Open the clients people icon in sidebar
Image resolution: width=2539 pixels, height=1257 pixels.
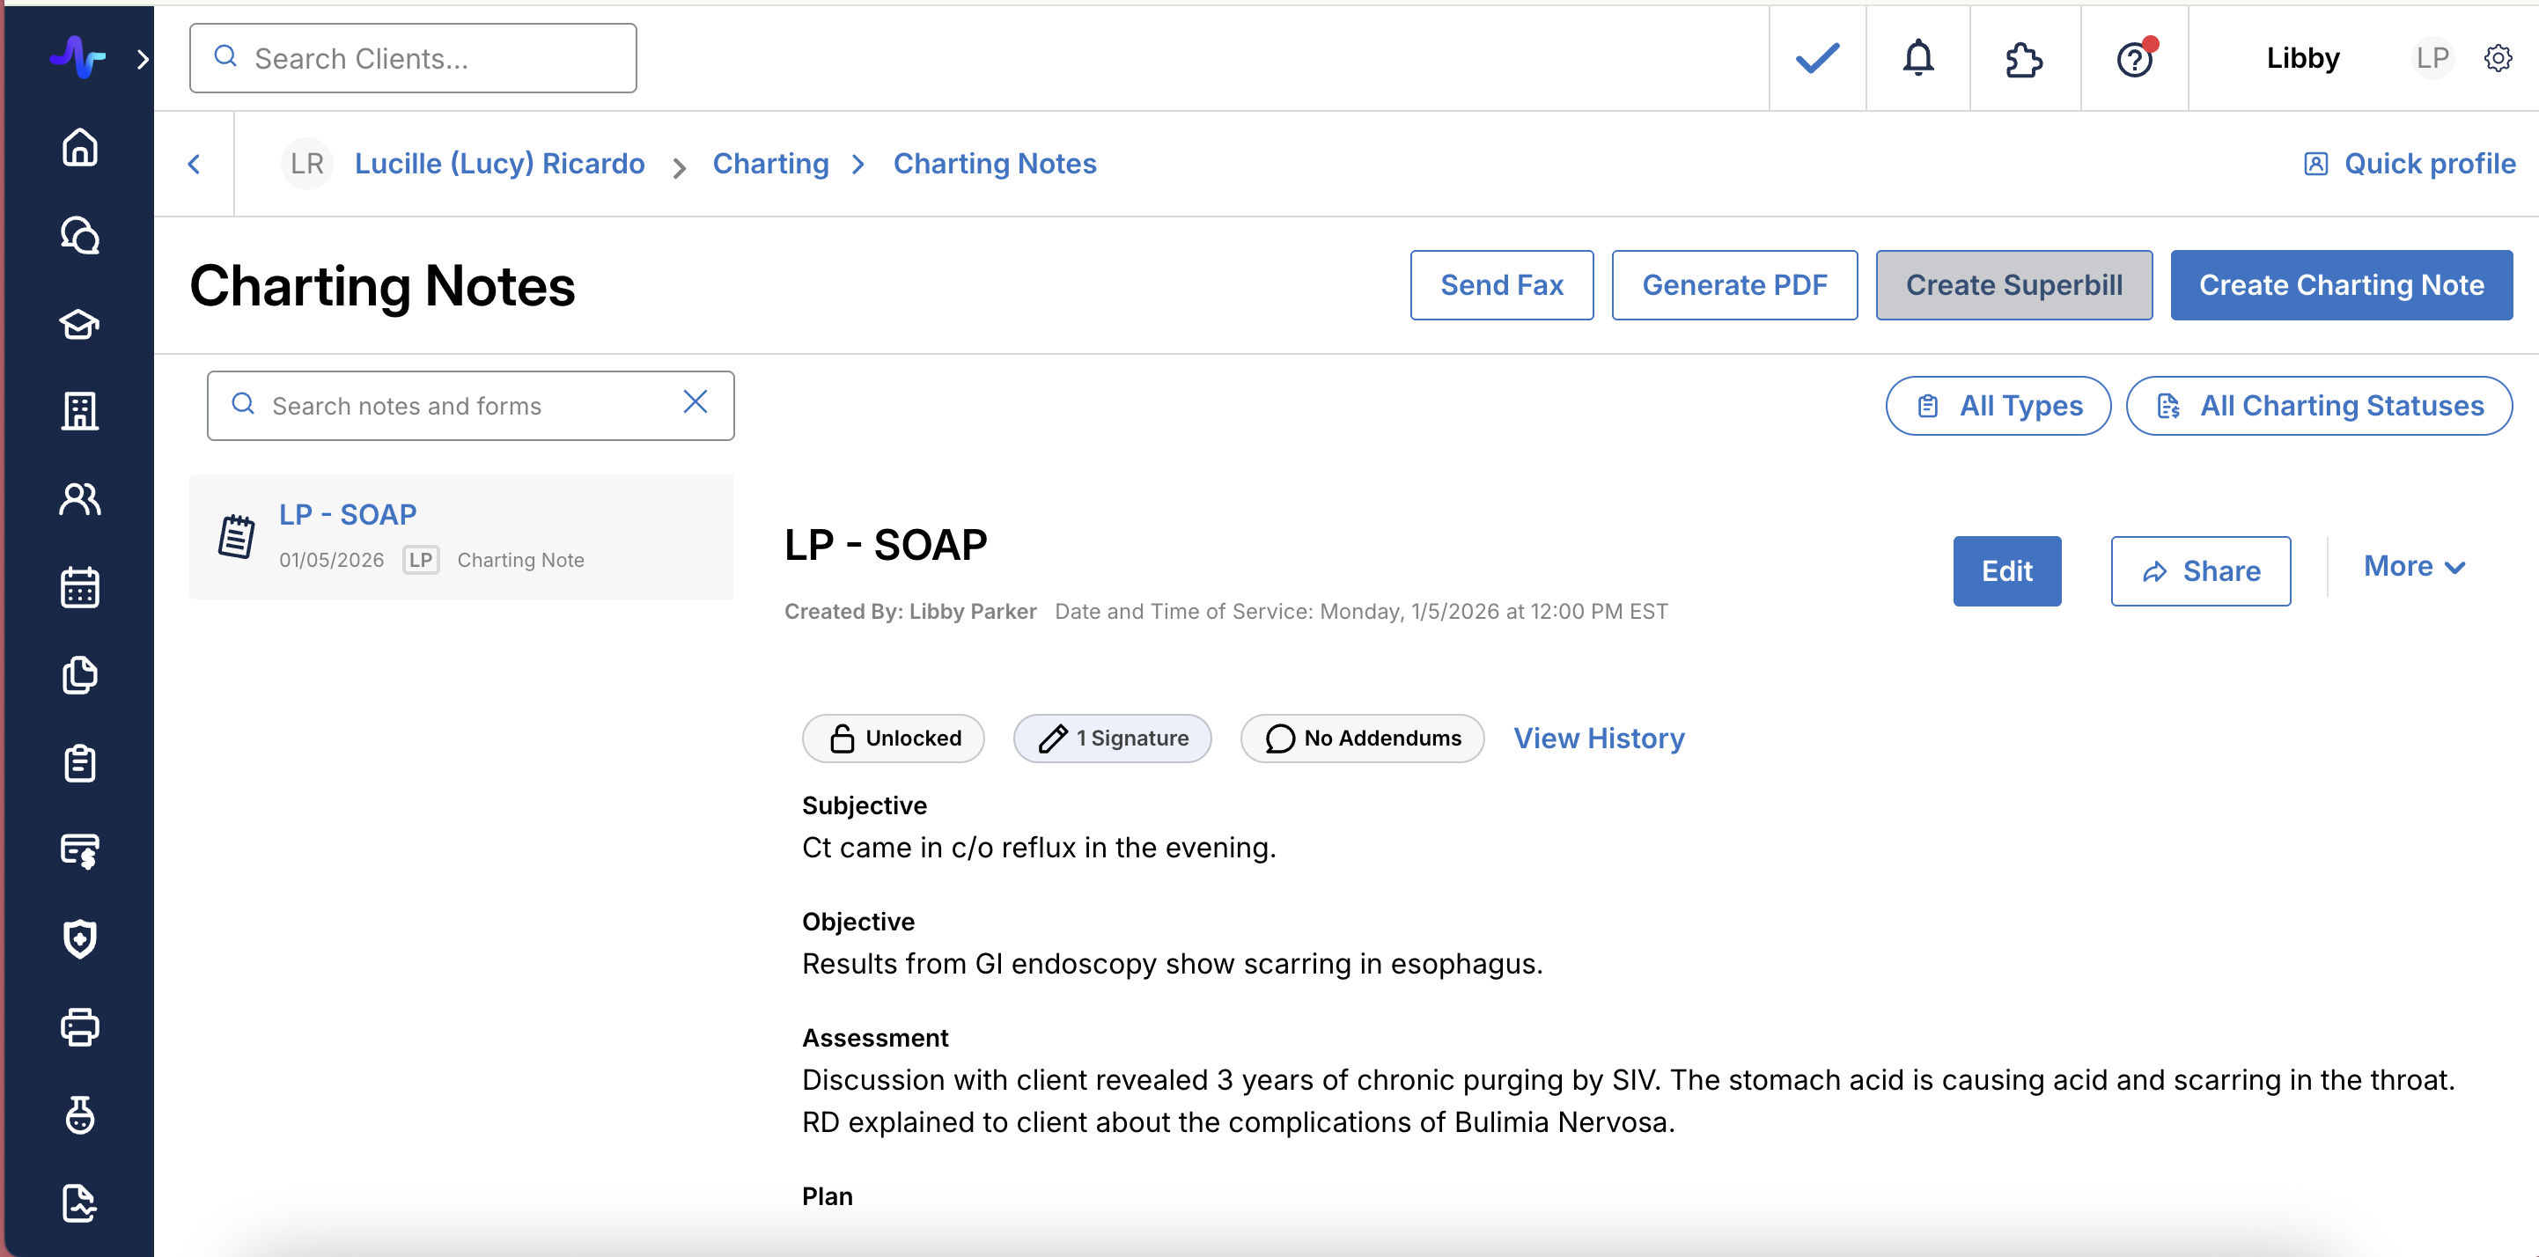(x=79, y=499)
